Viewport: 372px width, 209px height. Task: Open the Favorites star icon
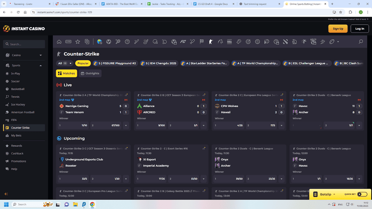tap(78, 42)
